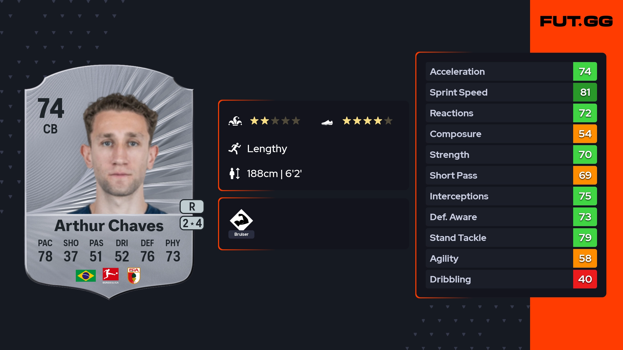Screen dimensions: 623x350
Task: Select the Acceleration stat row
Action: click(498, 72)
